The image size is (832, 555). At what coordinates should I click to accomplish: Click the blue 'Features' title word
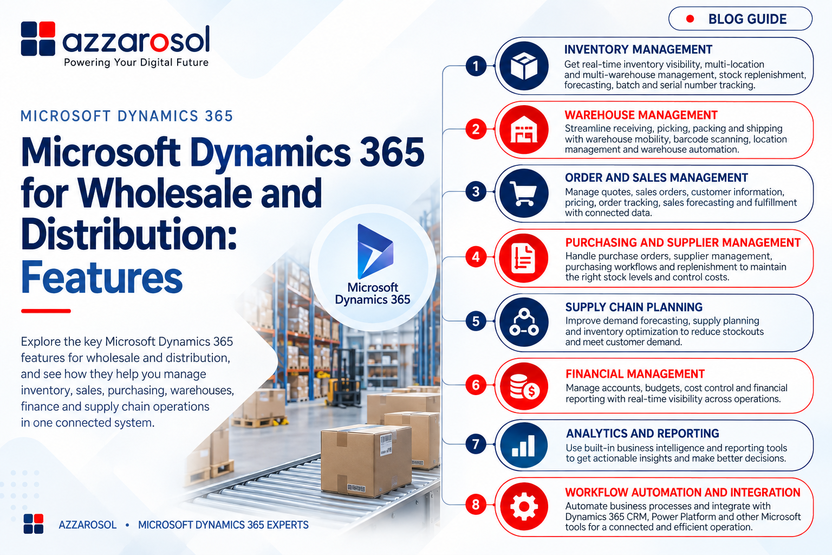pos(102,277)
